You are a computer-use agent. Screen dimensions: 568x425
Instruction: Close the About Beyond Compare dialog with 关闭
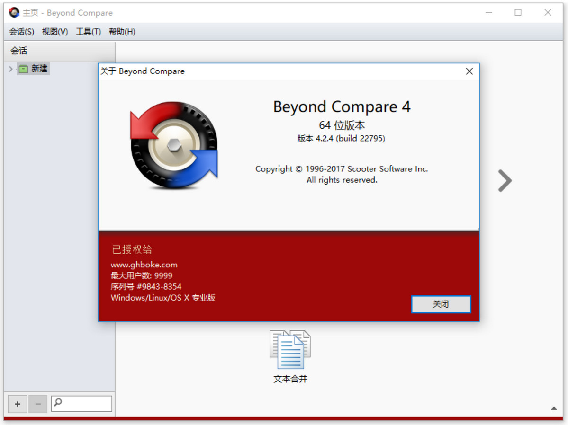coord(441,304)
